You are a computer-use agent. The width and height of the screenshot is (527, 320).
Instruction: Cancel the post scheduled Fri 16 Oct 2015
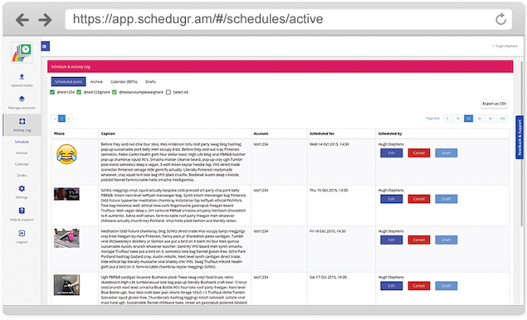[x=419, y=240]
